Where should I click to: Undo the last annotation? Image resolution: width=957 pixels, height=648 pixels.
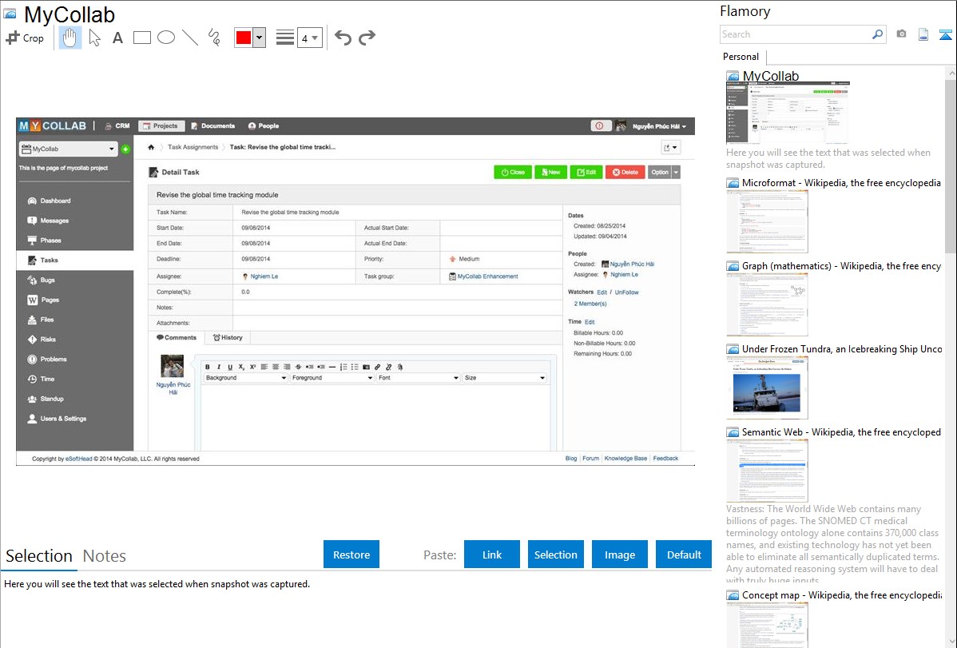(343, 38)
